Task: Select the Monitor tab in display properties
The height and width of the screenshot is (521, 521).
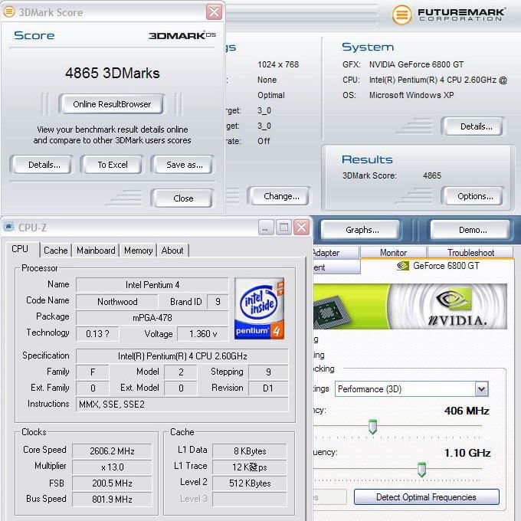Action: click(x=393, y=253)
